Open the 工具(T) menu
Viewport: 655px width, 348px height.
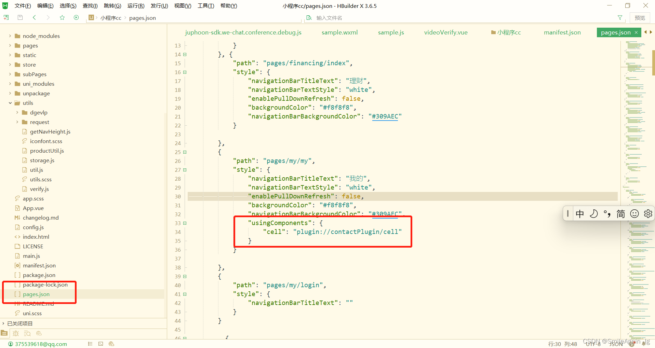tap(206, 6)
